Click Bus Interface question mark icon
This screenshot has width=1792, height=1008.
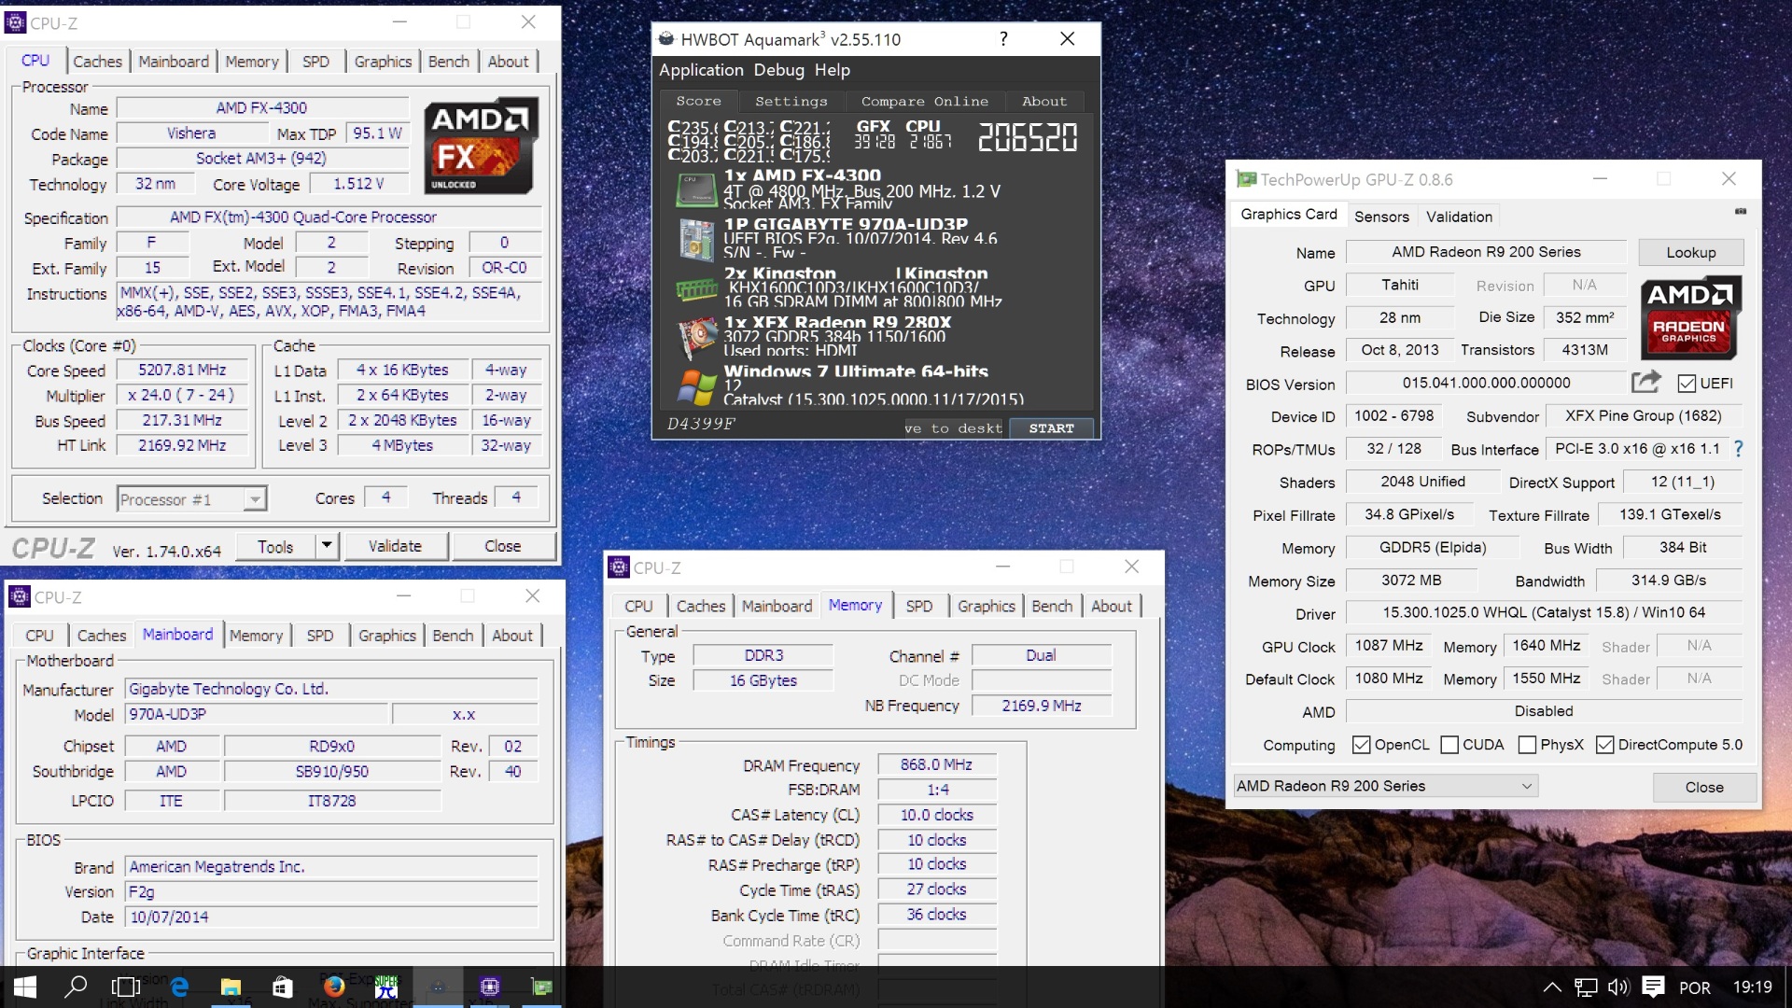pos(1738,449)
